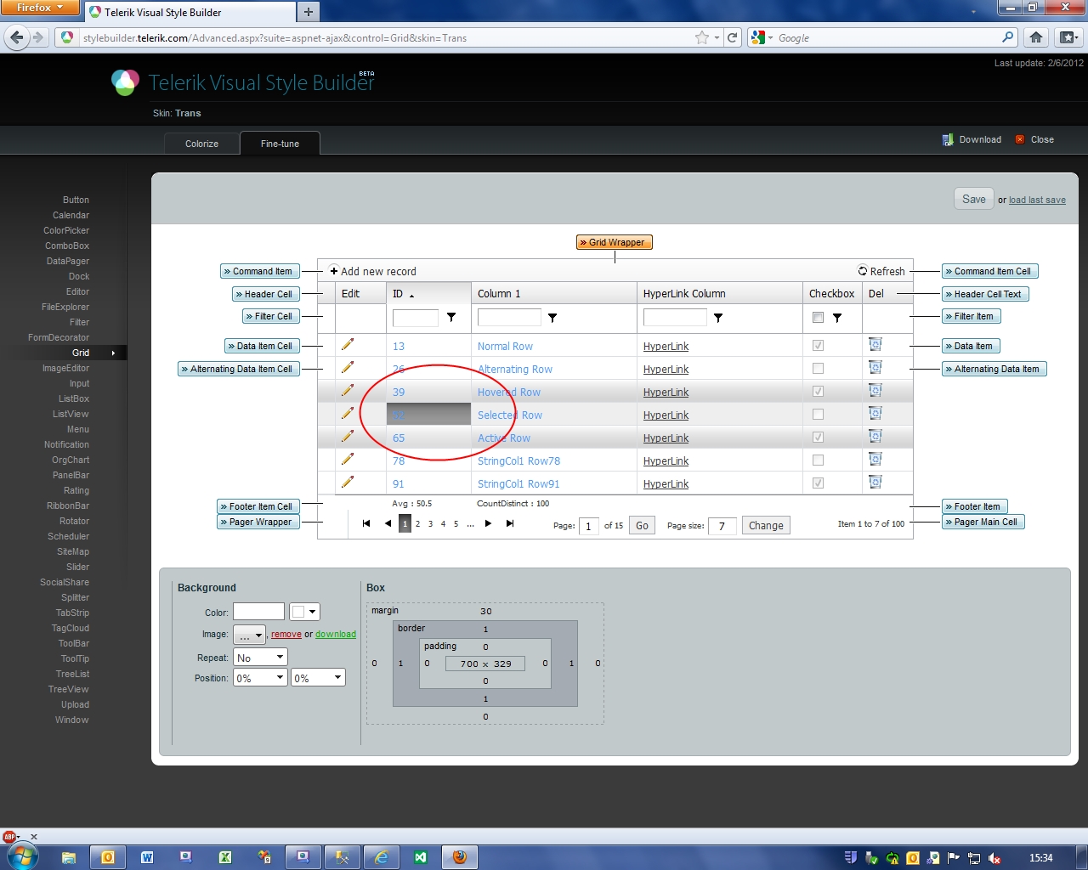The width and height of the screenshot is (1088, 870).
Task: Click the edit pencil icon in row 26
Action: 347,367
